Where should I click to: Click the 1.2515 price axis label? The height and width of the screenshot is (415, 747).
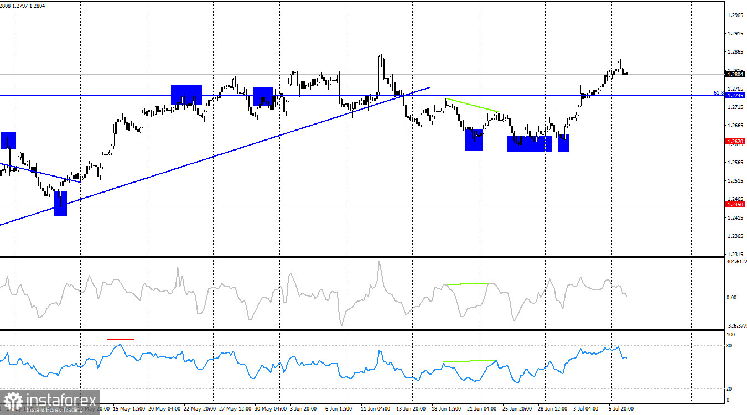coord(736,181)
